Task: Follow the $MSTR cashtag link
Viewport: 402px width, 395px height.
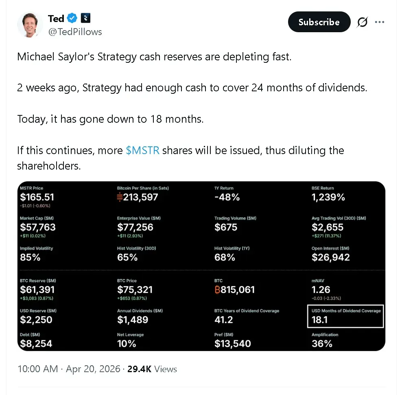Action: 142,150
